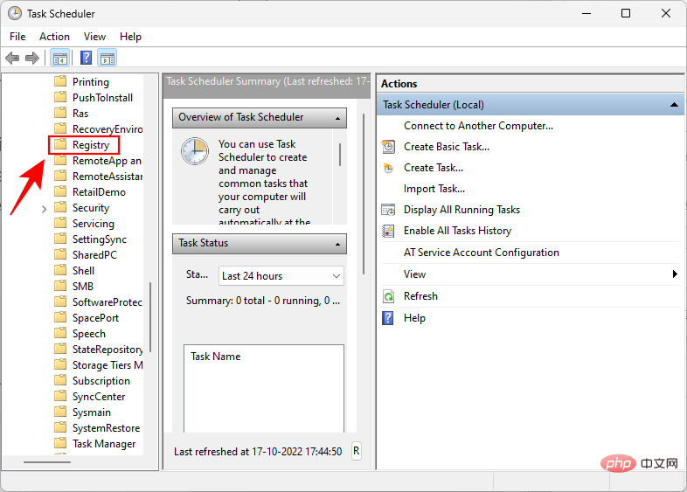
Task: Click Enable All Tasks History action
Action: (x=457, y=231)
